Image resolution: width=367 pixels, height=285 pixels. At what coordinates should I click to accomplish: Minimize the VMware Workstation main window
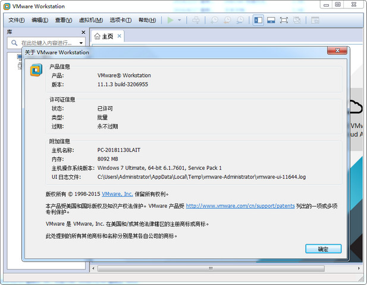[x=326, y=5]
